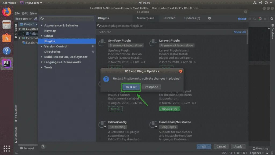275x155 pixels.
Task: Click the plugin list vertical scrollbar
Action: tap(247, 37)
